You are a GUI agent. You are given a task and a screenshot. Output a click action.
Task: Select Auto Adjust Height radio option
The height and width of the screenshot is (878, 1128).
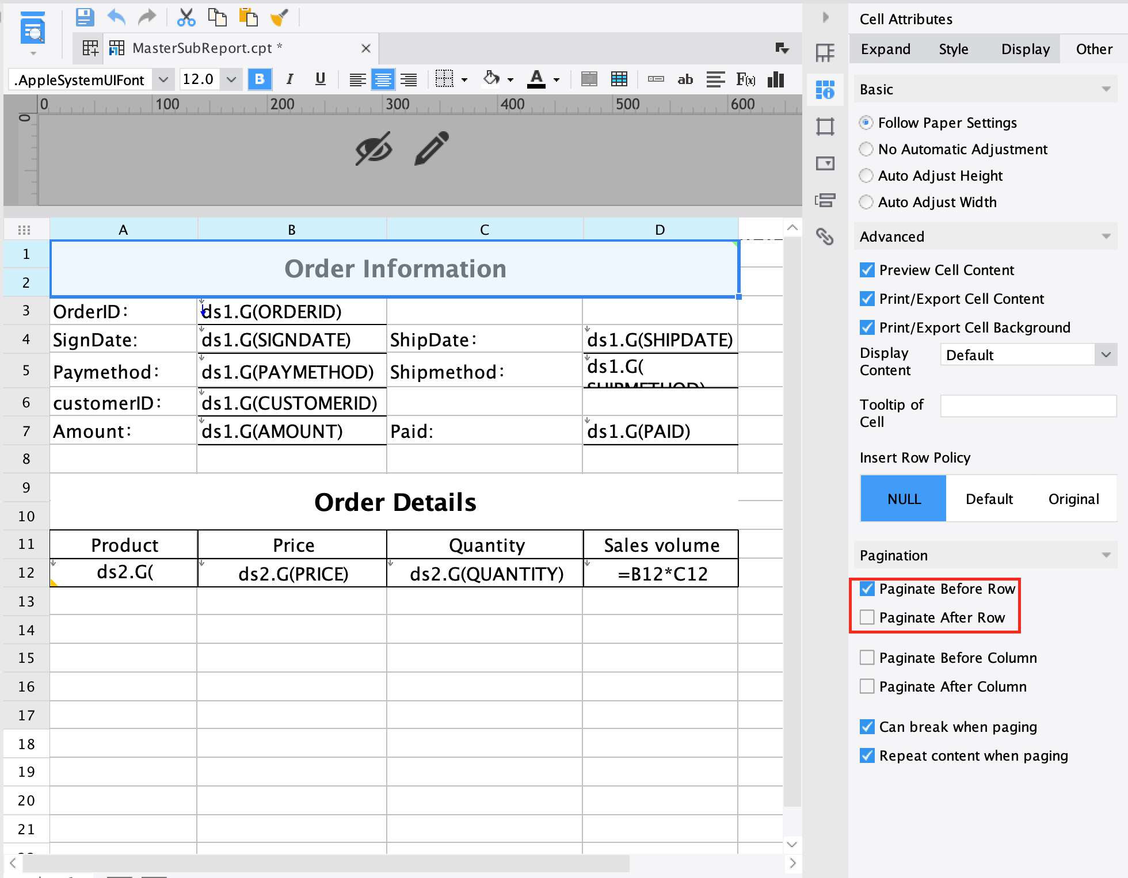click(x=866, y=175)
